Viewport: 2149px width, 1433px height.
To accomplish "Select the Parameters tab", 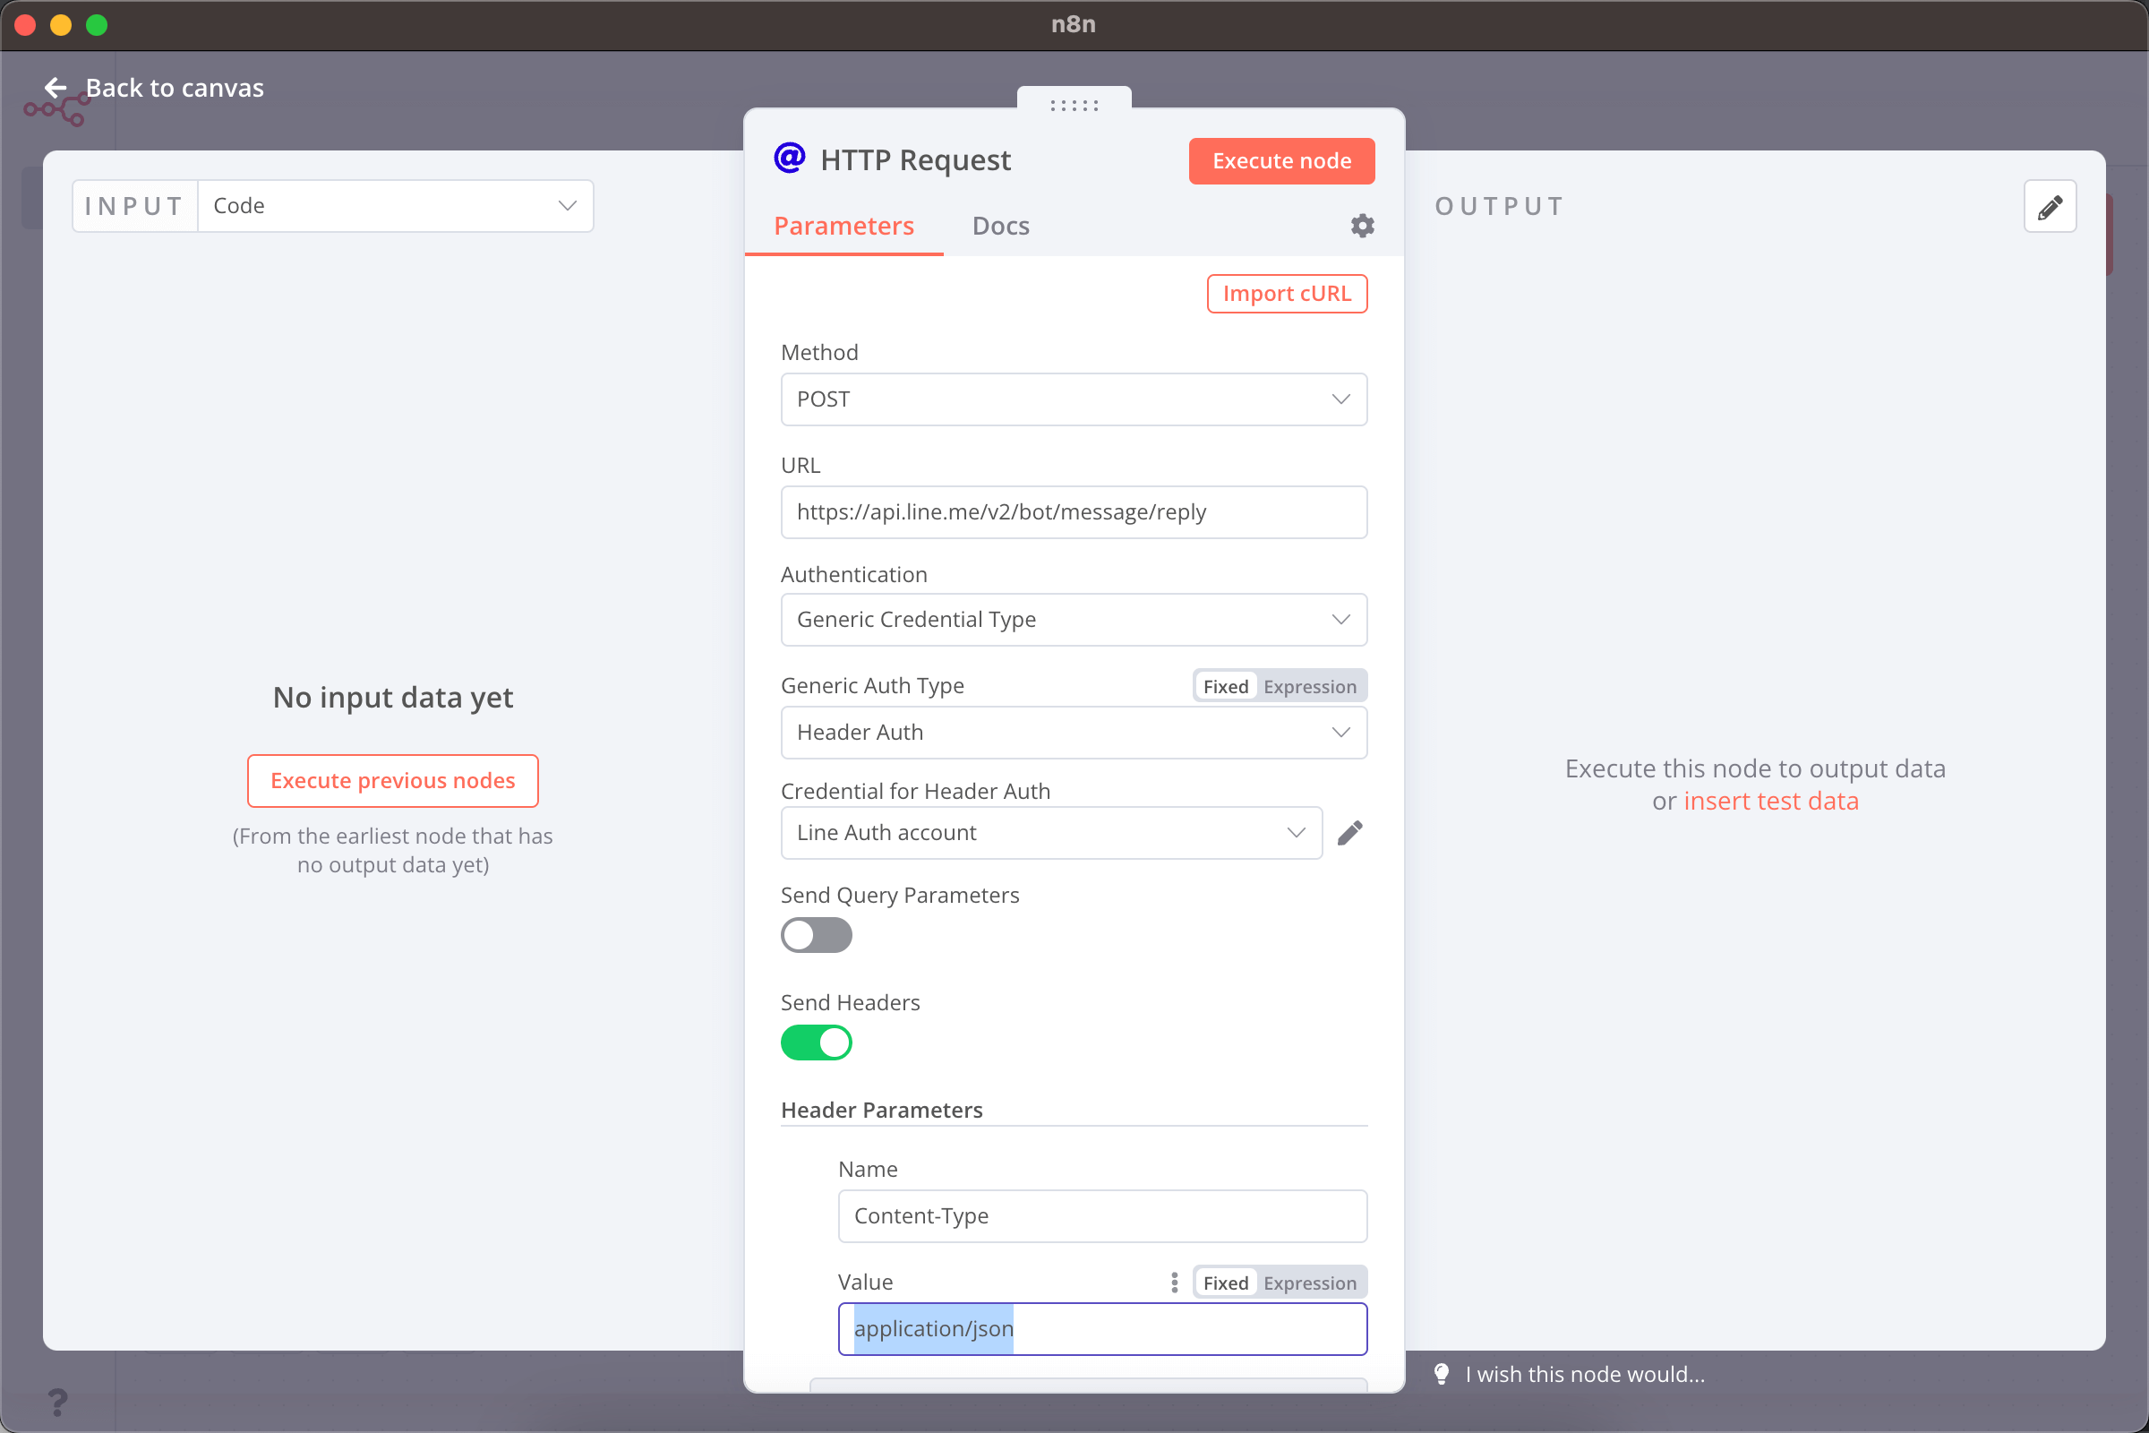I will coord(843,226).
